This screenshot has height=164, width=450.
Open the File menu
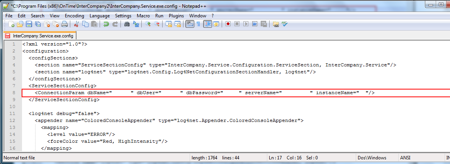tap(9, 16)
